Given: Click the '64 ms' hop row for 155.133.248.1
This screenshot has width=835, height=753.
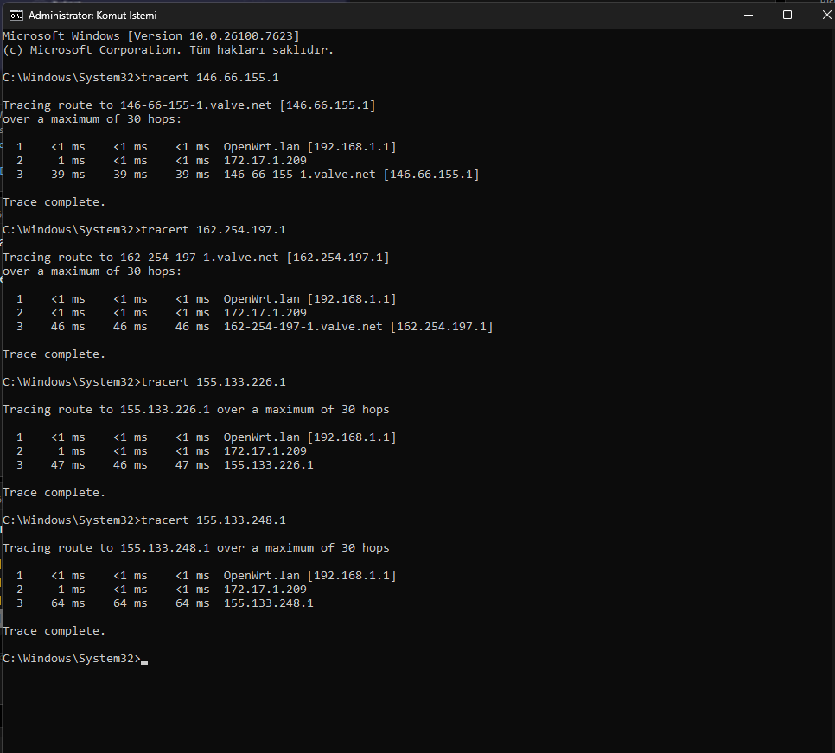Looking at the screenshot, I should [x=164, y=603].
